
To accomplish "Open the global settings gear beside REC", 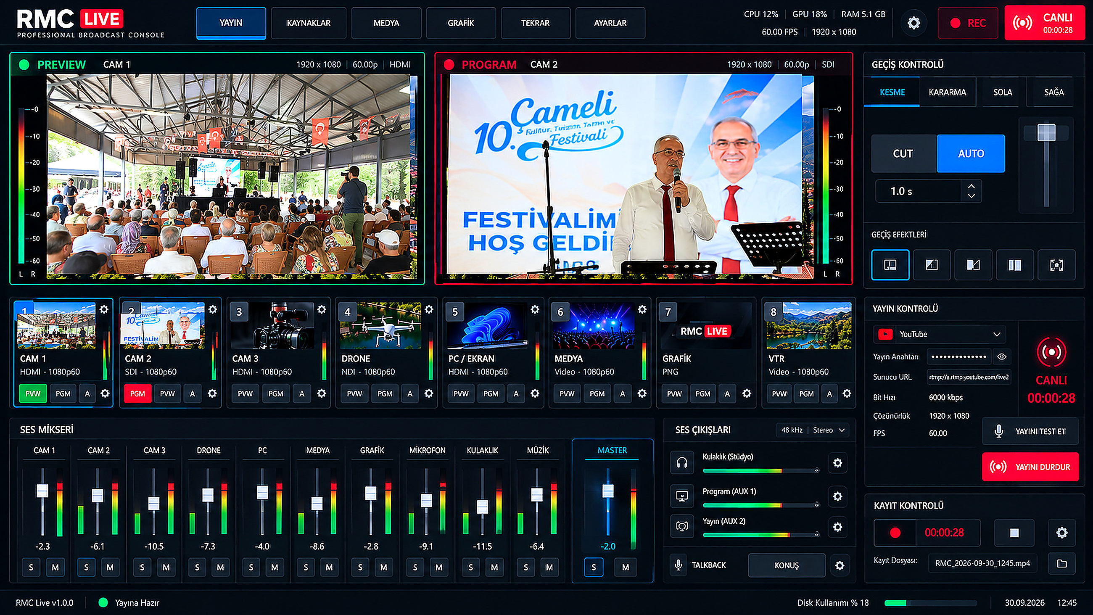I will click(913, 23).
